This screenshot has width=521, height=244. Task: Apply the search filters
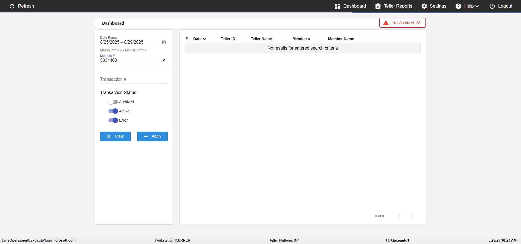pos(152,136)
